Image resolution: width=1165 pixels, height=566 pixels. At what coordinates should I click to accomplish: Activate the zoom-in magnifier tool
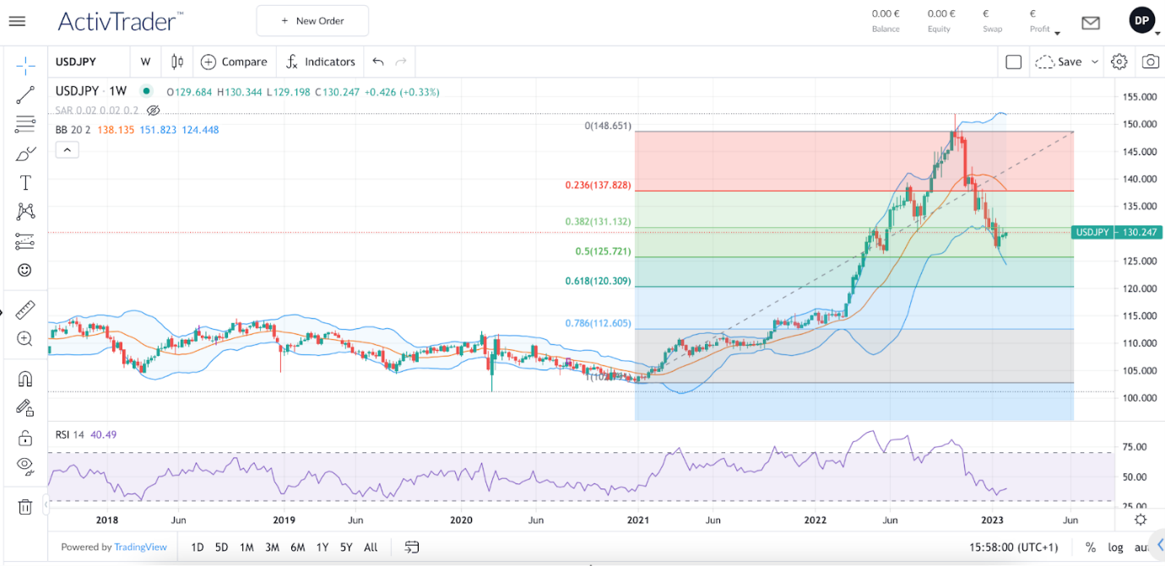pyautogui.click(x=24, y=338)
